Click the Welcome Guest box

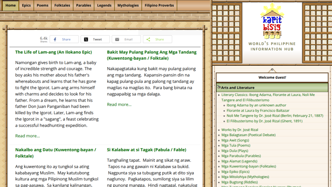click(272, 77)
